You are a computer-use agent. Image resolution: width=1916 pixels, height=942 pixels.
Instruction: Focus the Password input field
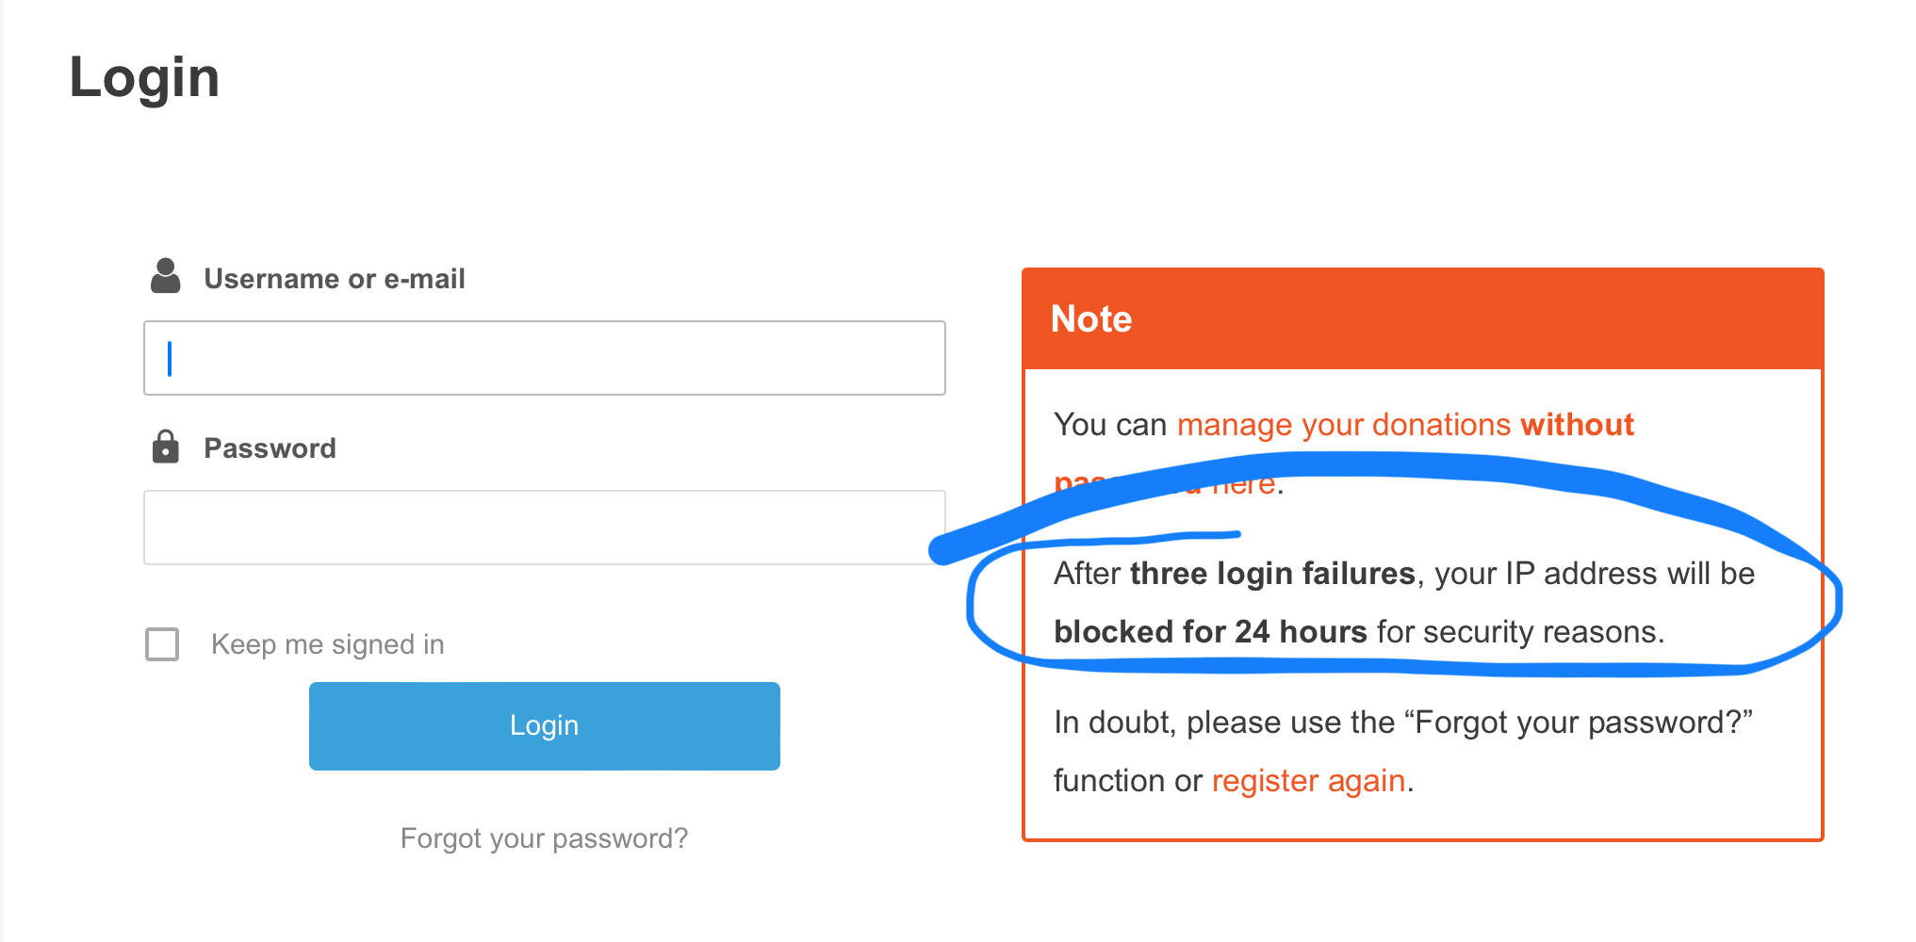[x=545, y=528]
